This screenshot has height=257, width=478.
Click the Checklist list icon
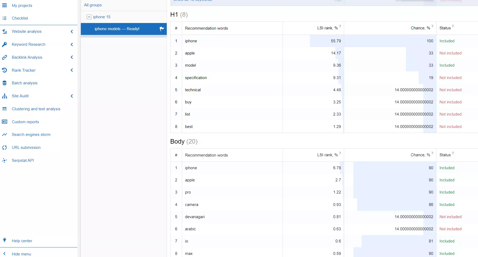[5, 18]
